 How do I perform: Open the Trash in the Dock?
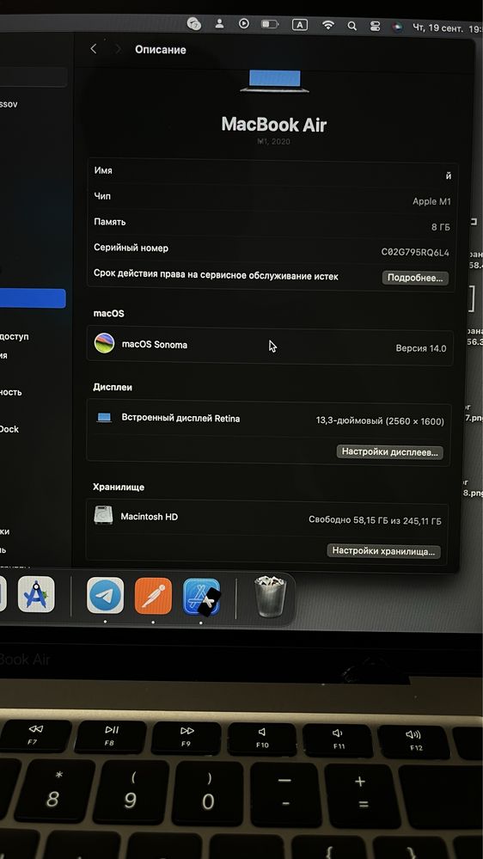pos(270,597)
